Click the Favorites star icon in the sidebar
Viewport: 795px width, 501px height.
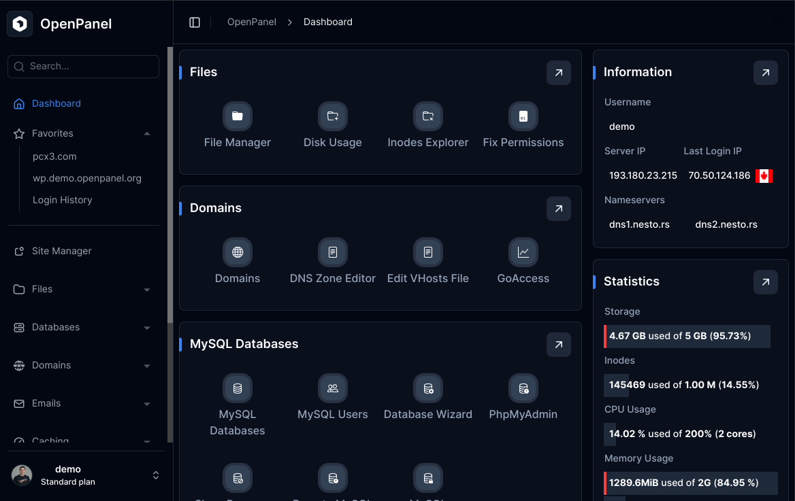[x=19, y=134]
